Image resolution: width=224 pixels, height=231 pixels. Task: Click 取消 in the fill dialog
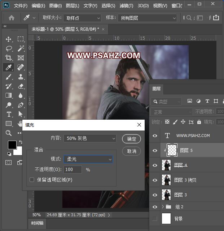point(131,151)
